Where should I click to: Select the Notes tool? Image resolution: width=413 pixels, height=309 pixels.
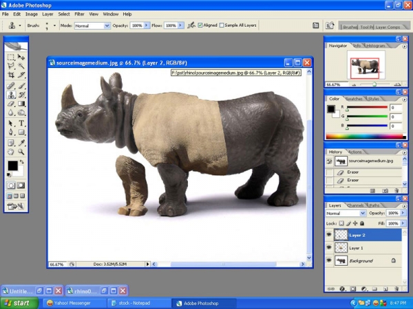(11, 143)
